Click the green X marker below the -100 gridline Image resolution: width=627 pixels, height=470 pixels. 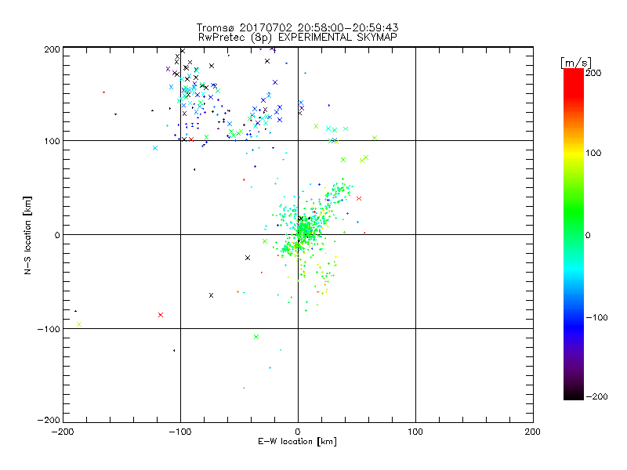click(x=256, y=337)
